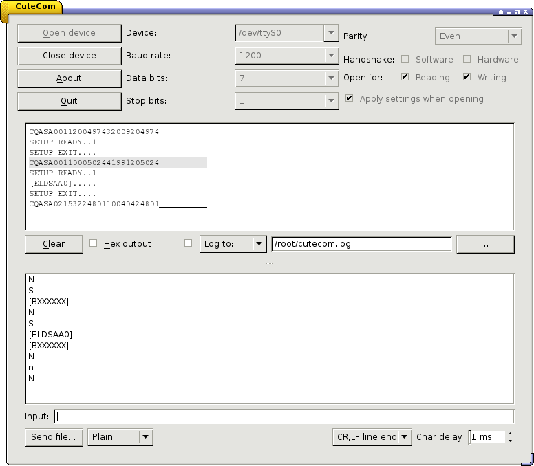This screenshot has width=534, height=466.
Task: Open the About dialog
Action: tap(69, 78)
